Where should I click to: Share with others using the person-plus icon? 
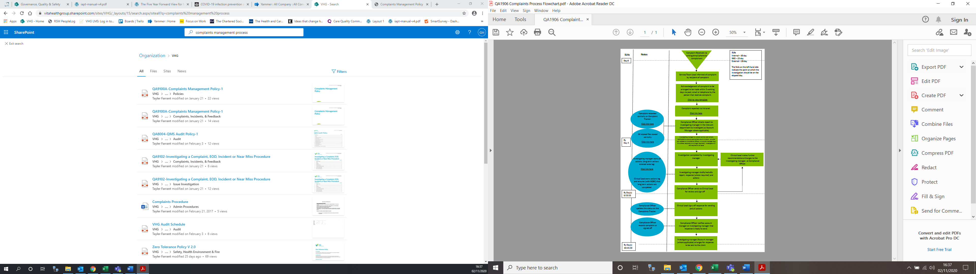click(967, 32)
